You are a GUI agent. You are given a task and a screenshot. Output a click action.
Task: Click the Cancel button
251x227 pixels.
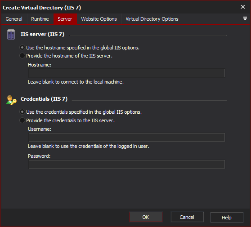point(187,217)
